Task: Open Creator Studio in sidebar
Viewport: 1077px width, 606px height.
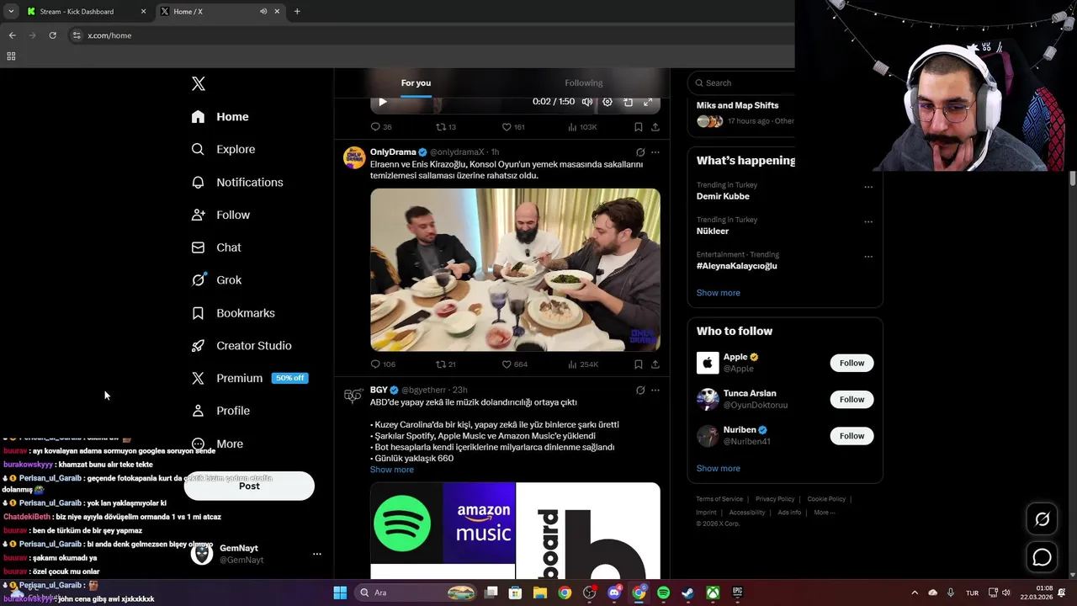Action: [241, 346]
